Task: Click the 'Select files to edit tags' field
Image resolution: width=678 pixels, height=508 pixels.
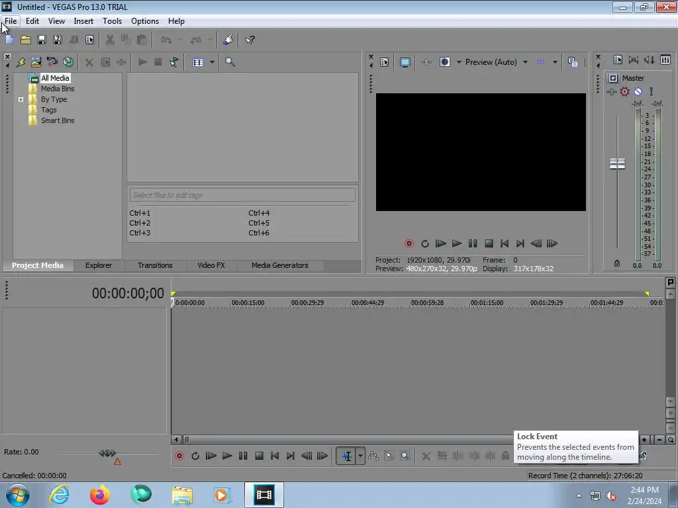Action: [242, 195]
